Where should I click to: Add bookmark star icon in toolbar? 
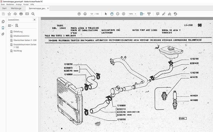tap(9, 14)
